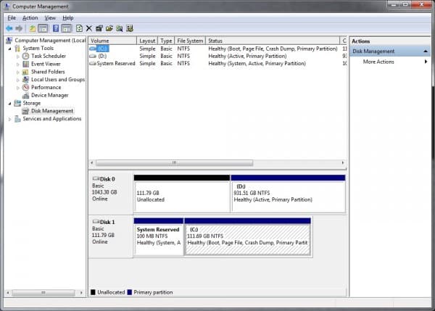Viewport: 435px width, 311px height.
Task: Select Shared Folders in the tree
Action: click(48, 72)
